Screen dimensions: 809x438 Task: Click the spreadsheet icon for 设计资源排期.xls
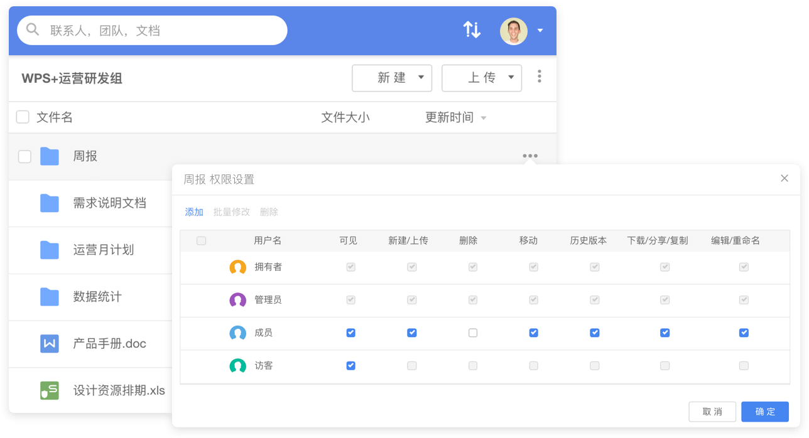(49, 390)
